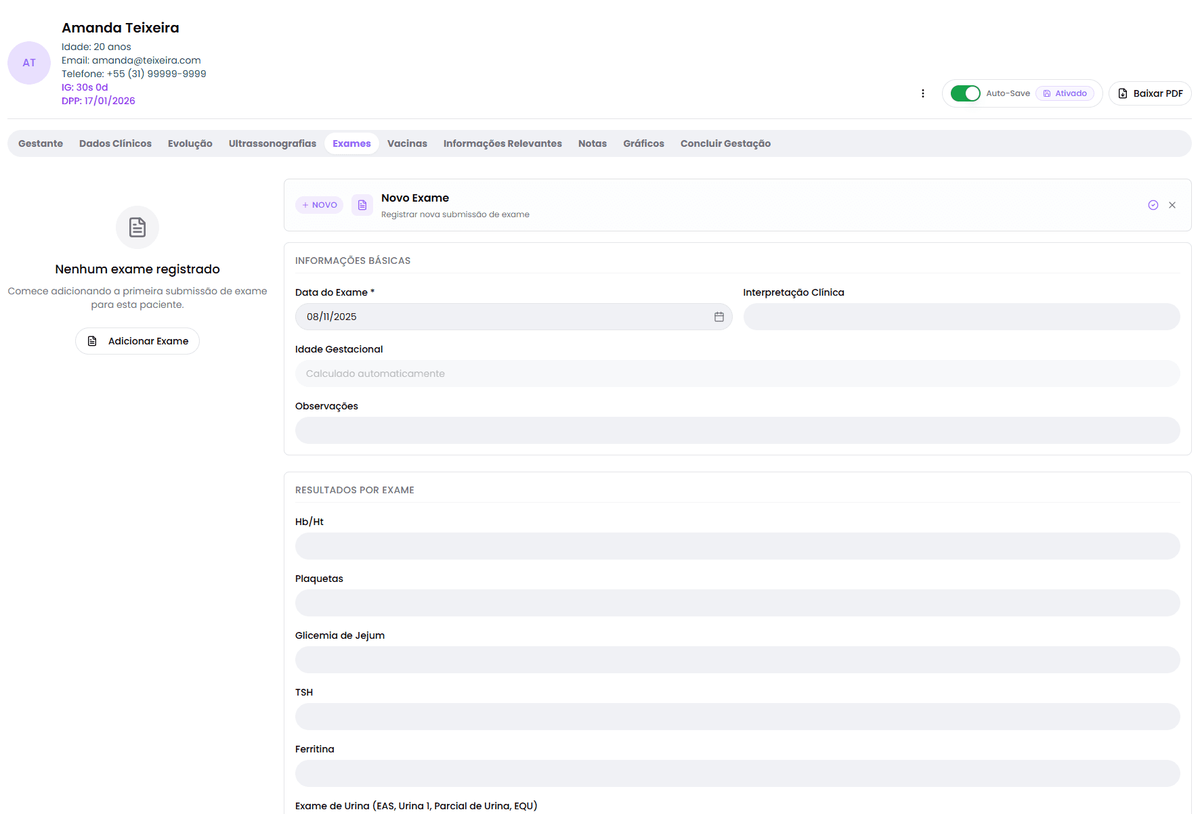
Task: Toggle the Auto-Save switch off
Action: point(965,93)
